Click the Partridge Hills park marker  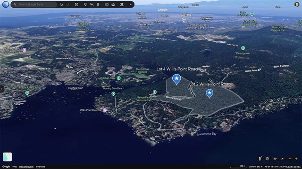[x=243, y=48]
